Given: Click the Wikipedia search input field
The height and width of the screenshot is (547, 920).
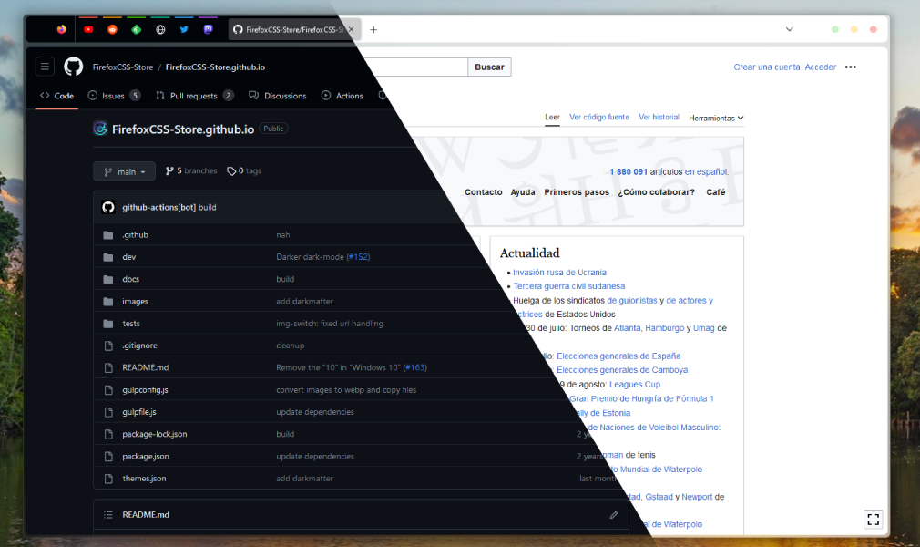Looking at the screenshot, I should (414, 67).
